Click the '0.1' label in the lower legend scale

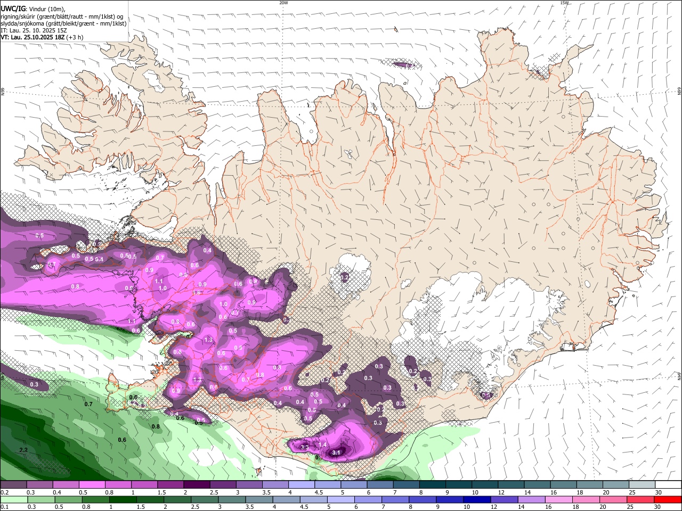pyautogui.click(x=4, y=507)
